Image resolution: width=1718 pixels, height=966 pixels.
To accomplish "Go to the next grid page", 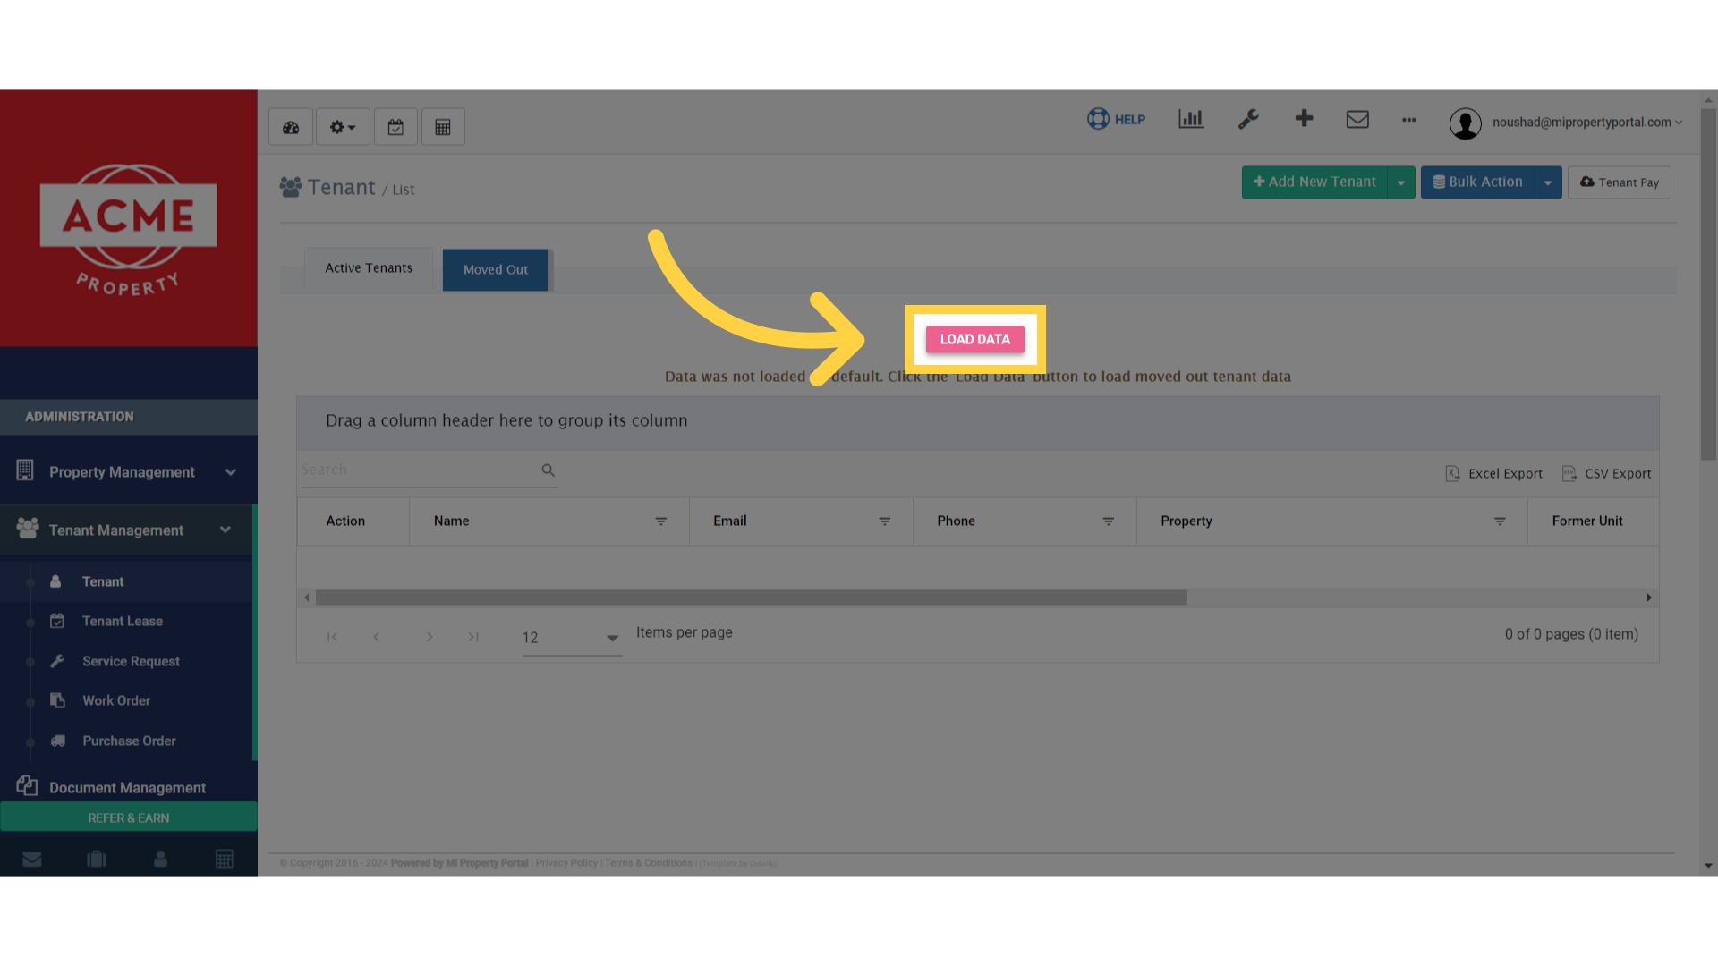I will click(x=429, y=637).
